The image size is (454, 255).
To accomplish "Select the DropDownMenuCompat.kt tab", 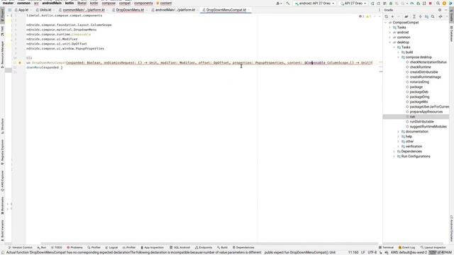I will point(226,10).
